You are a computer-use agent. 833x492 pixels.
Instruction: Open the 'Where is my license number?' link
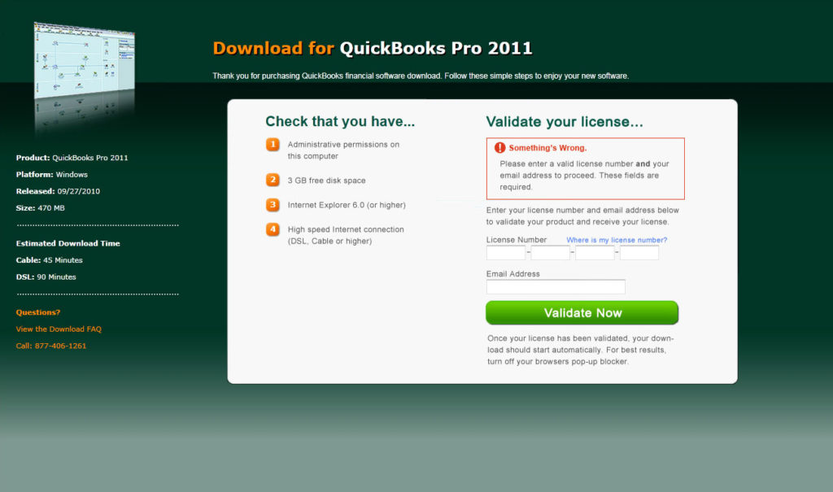(x=617, y=240)
